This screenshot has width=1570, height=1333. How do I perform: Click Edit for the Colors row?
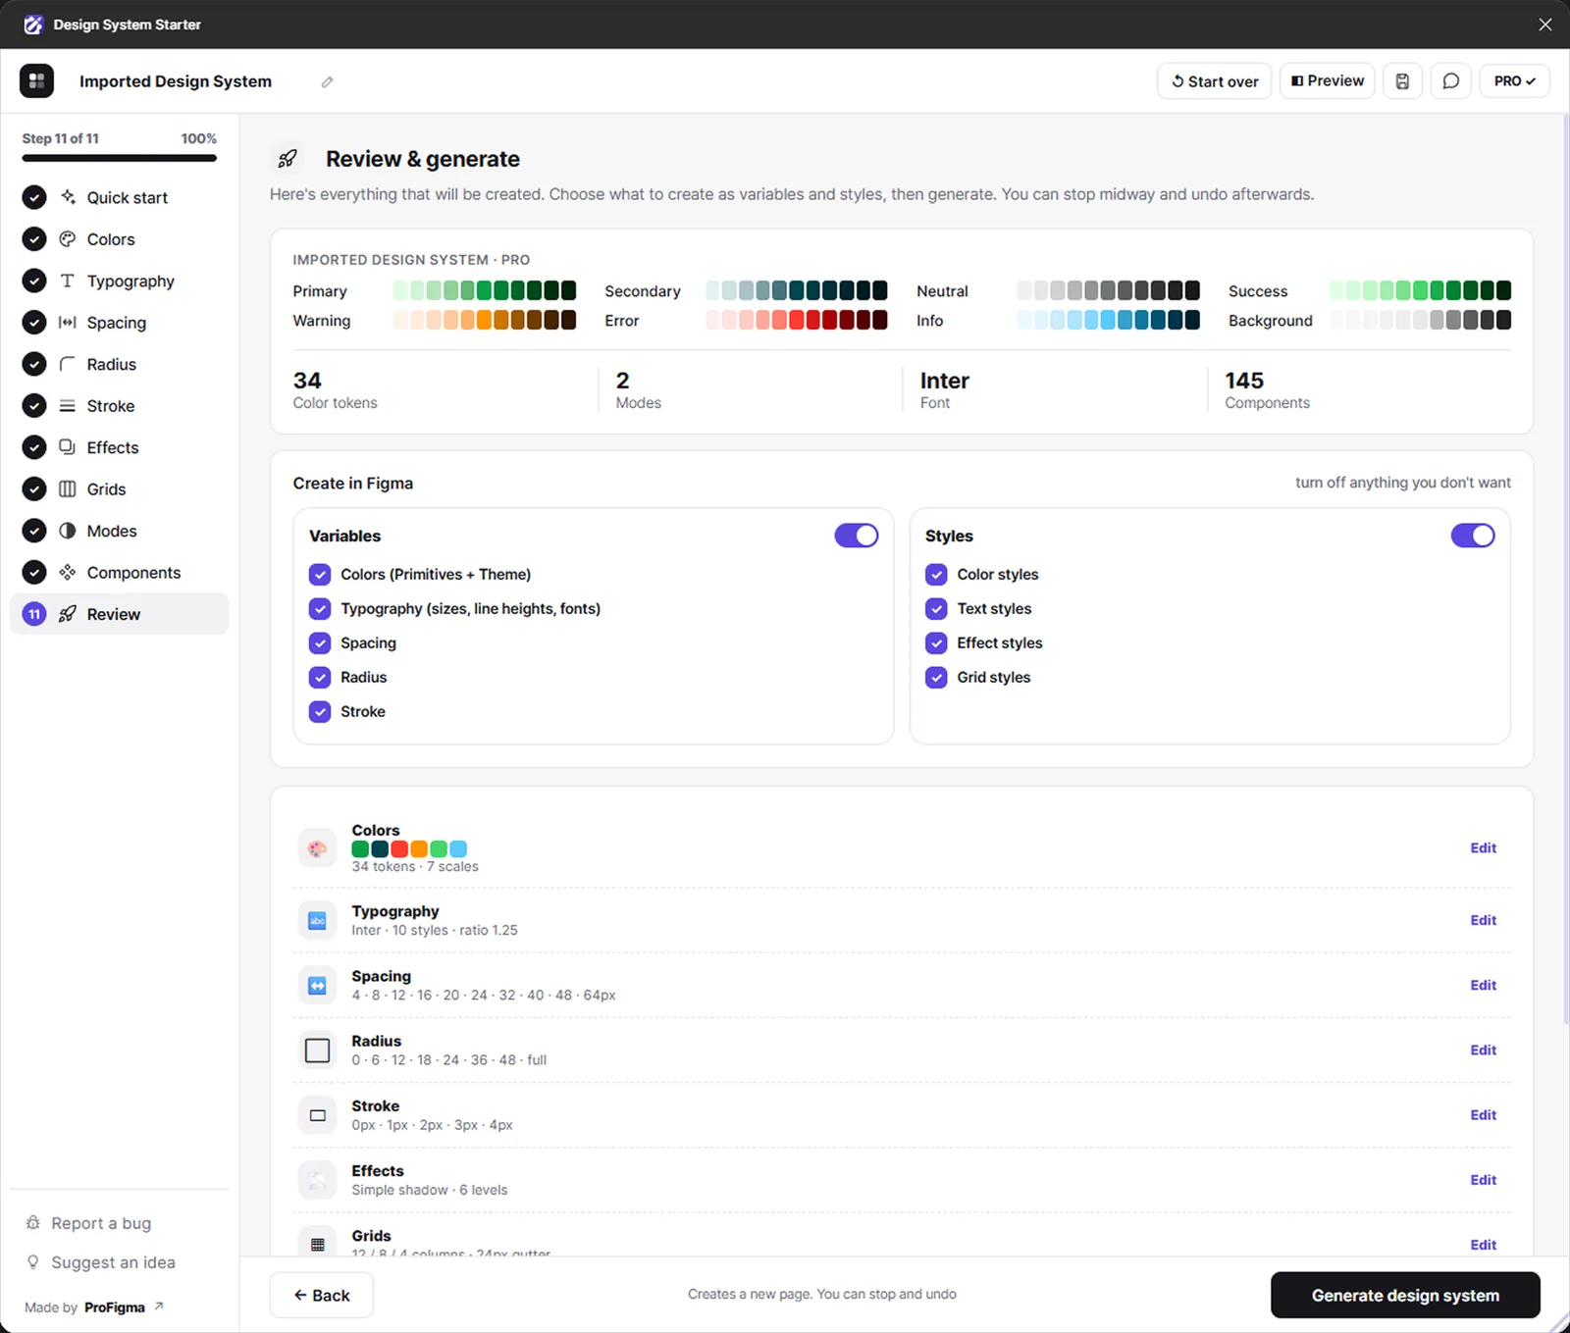[x=1483, y=848]
